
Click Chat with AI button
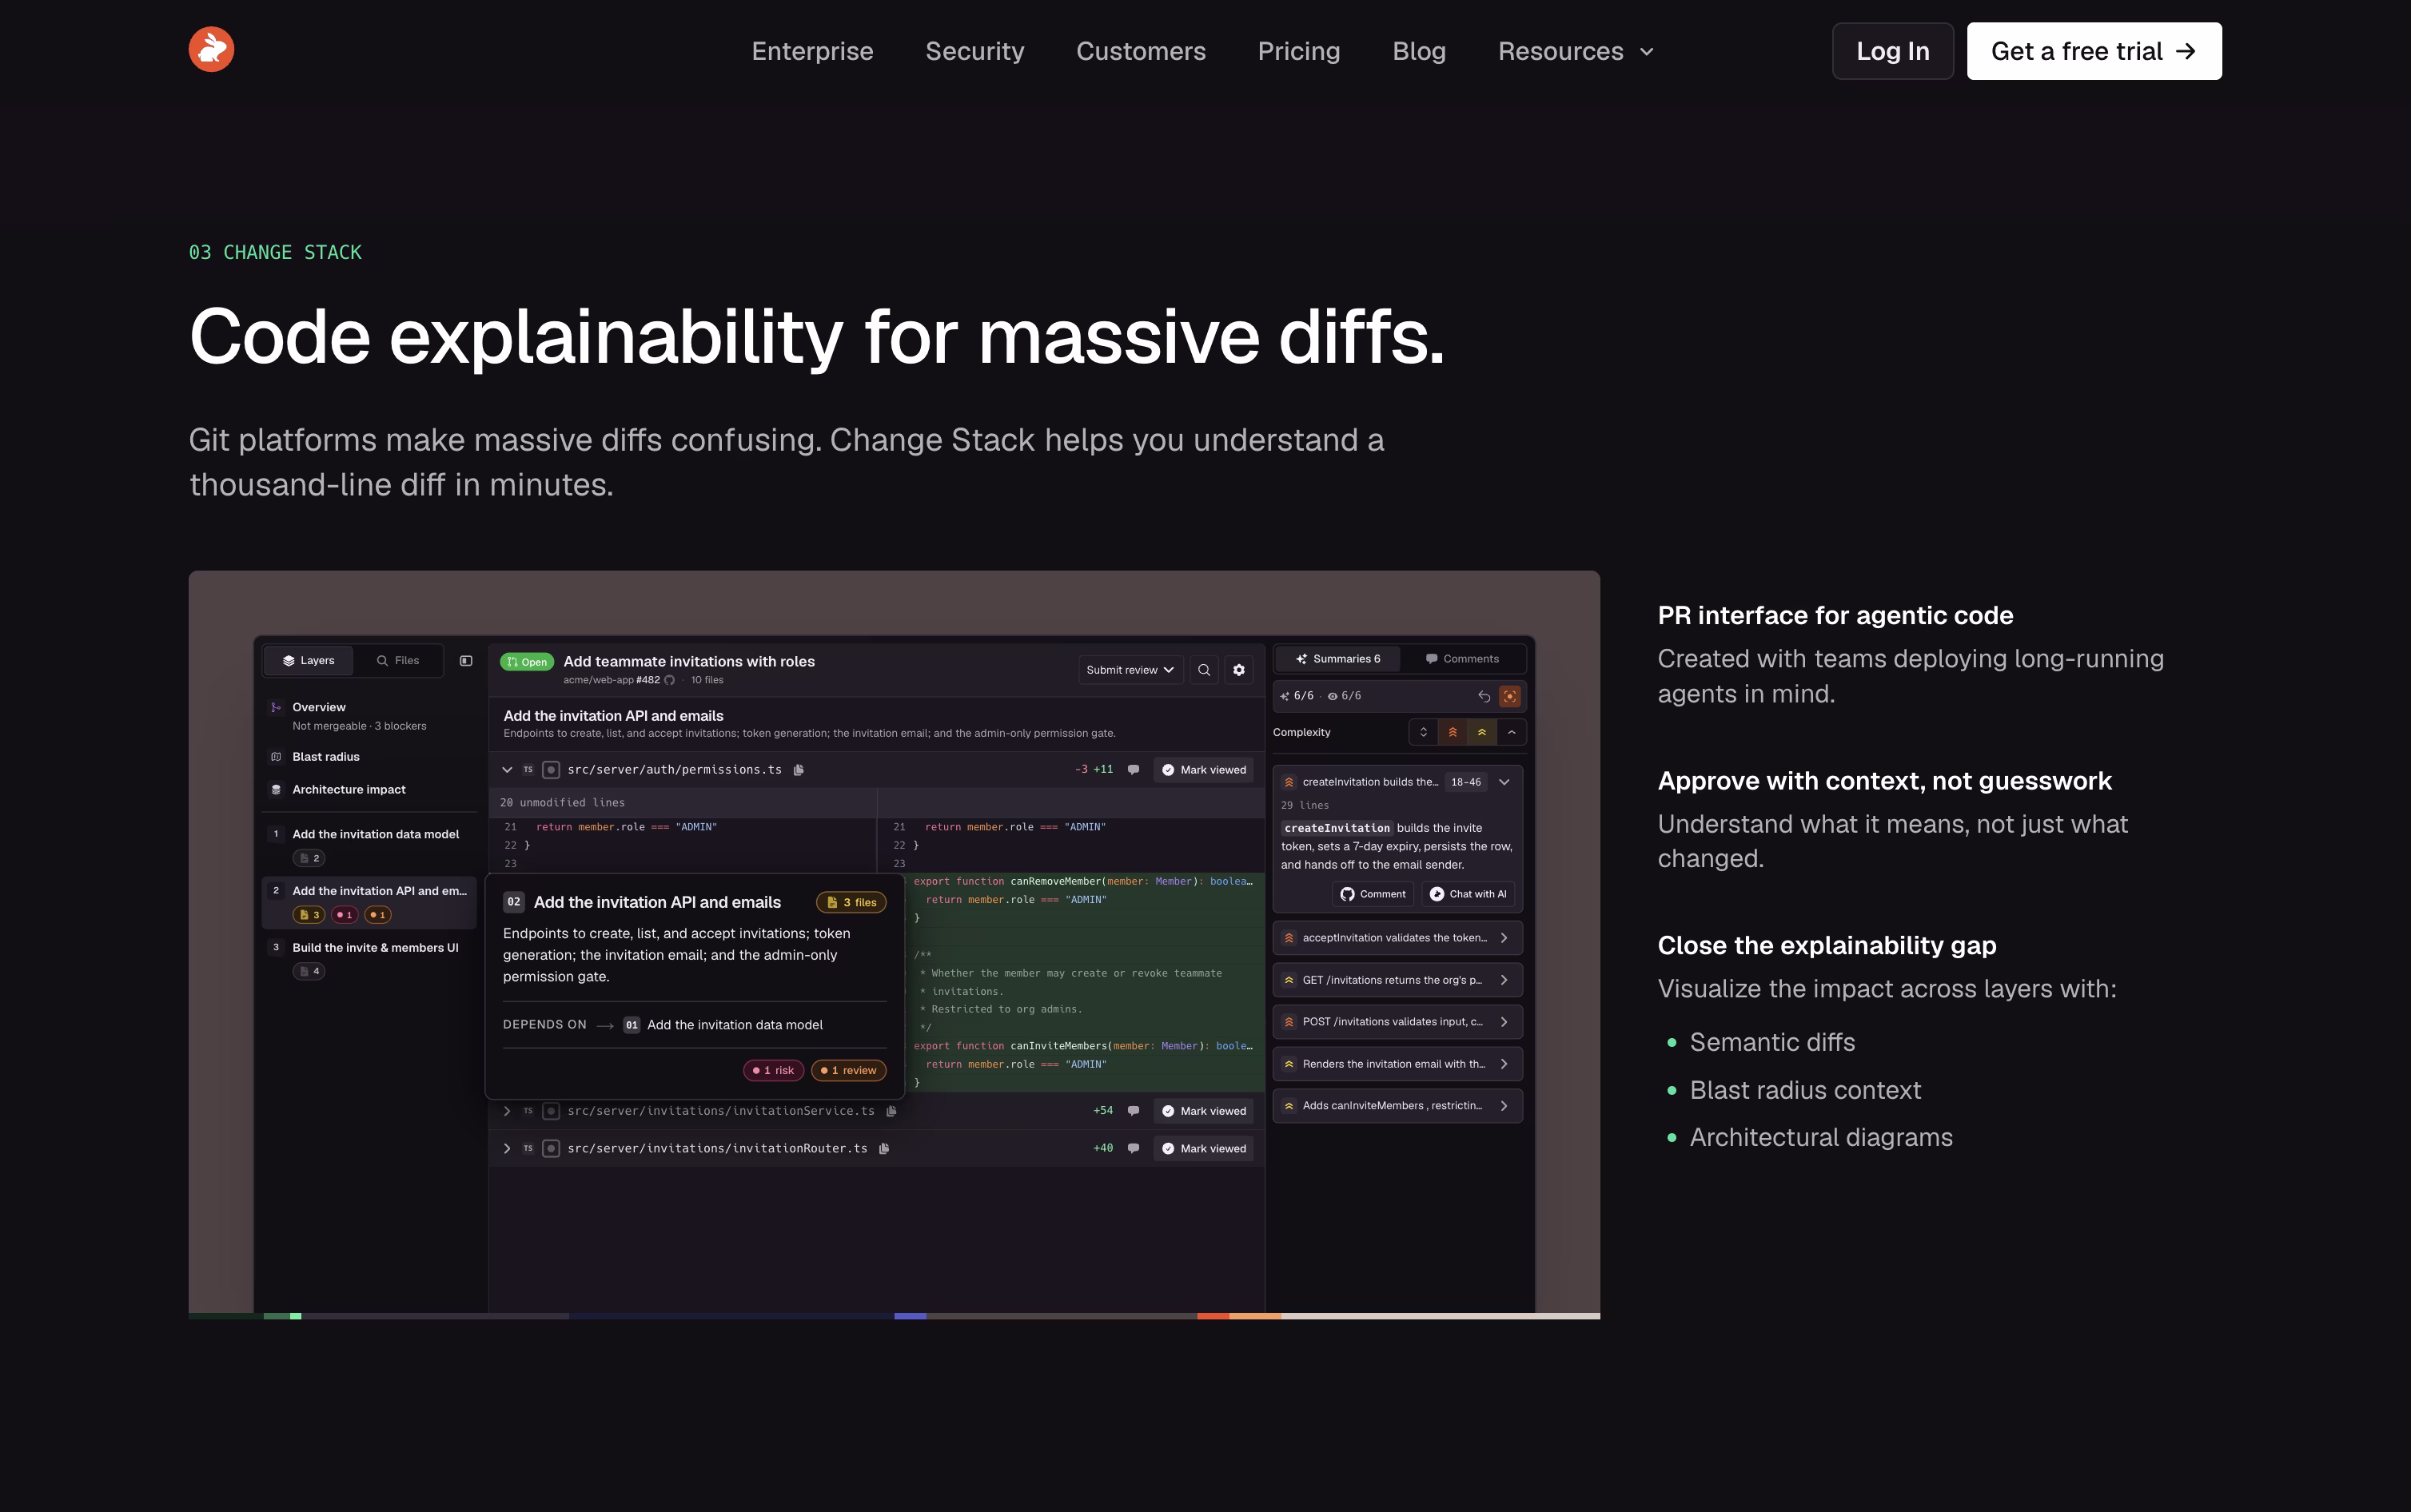point(1467,894)
